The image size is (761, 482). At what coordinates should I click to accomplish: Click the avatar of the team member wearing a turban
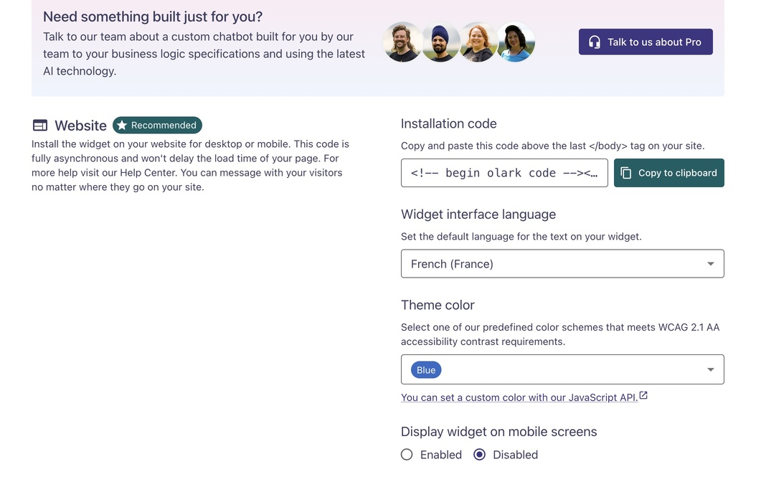pos(440,42)
